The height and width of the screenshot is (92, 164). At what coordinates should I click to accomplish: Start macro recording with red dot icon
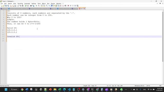pyautogui.click(x=68, y=6)
